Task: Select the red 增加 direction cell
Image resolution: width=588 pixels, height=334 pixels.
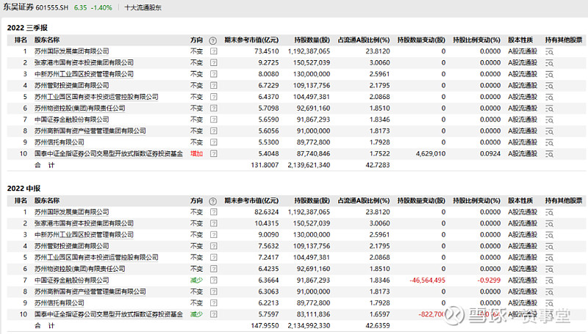Action: [196, 153]
